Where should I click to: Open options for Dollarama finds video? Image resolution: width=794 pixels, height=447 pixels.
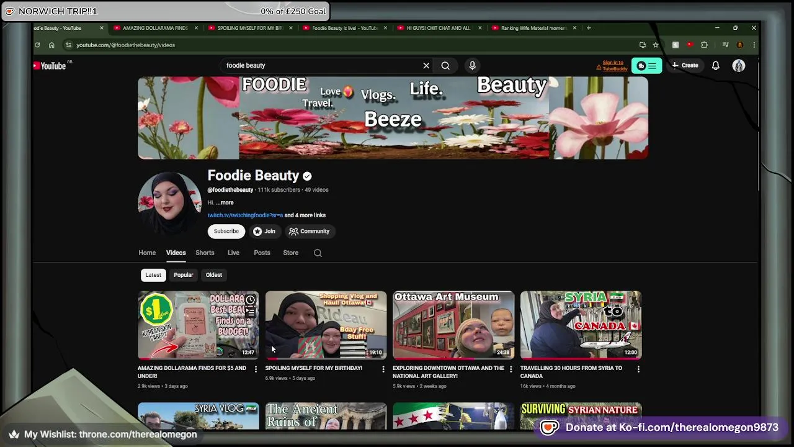(x=256, y=369)
